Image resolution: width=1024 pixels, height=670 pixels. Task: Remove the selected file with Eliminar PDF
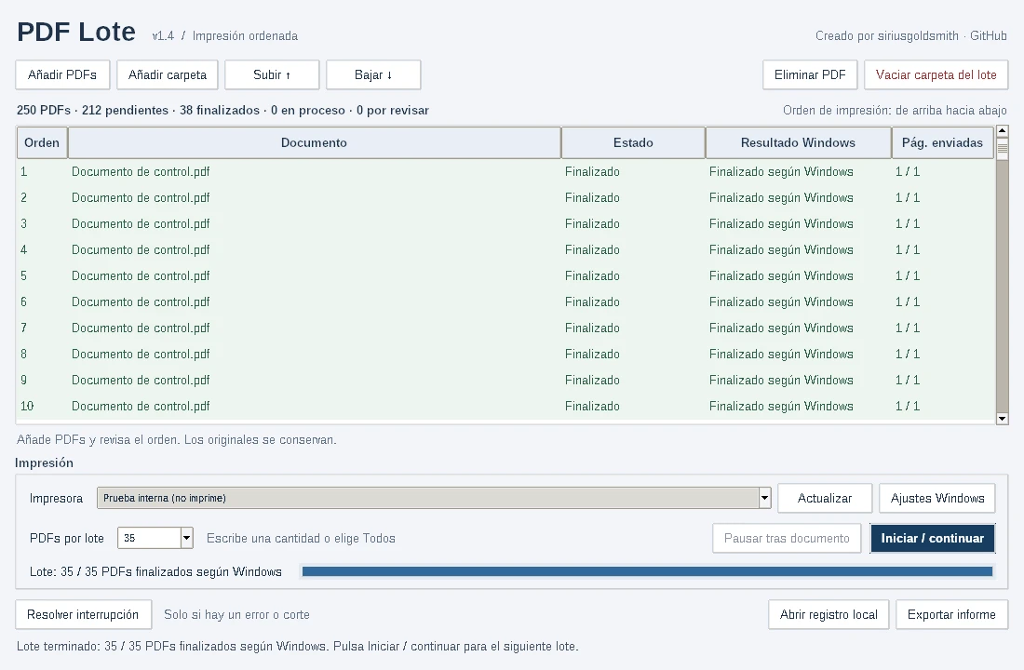(810, 75)
